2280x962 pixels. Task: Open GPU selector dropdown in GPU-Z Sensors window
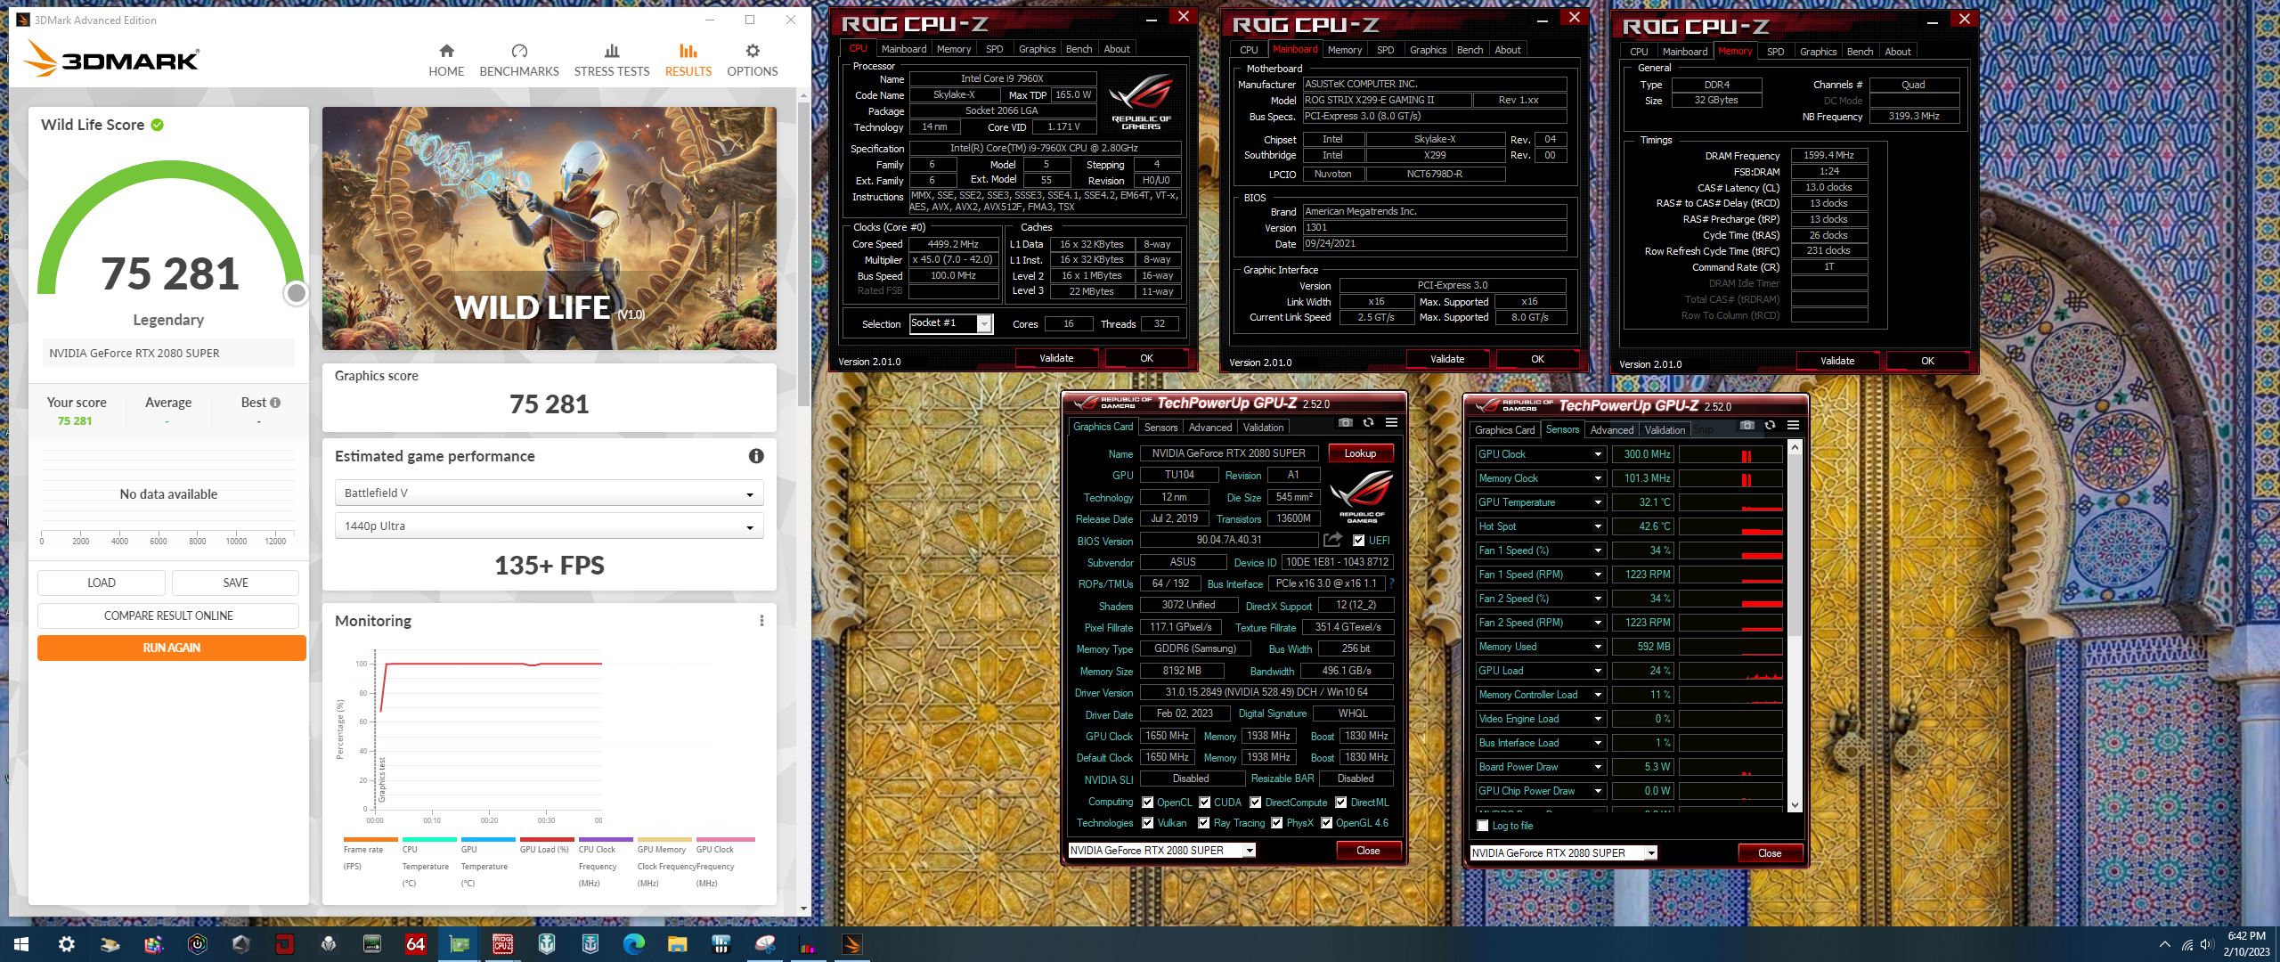[1563, 853]
